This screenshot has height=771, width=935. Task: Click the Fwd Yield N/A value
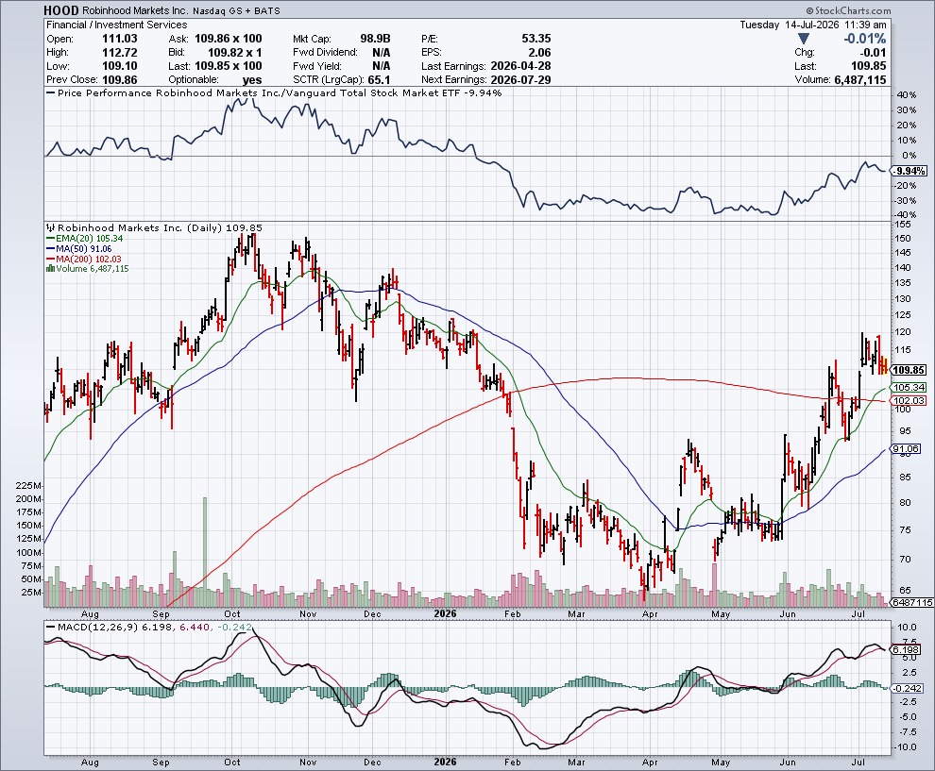click(381, 66)
